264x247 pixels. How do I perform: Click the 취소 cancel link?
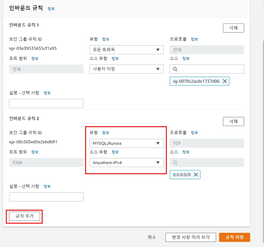152,237
